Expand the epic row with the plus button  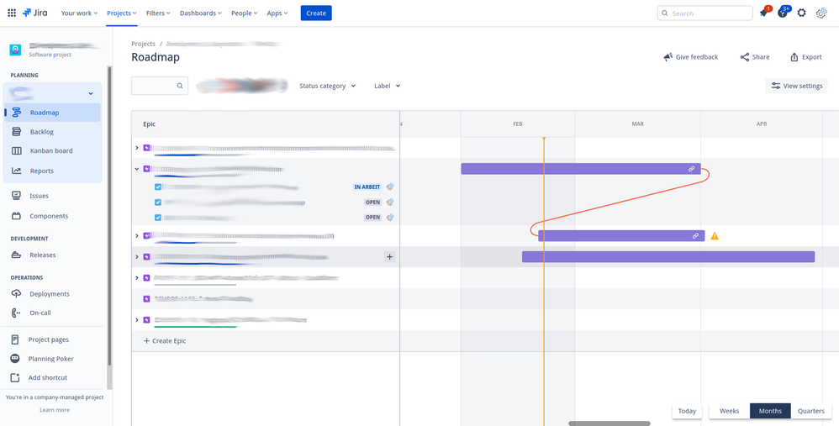[137, 257]
